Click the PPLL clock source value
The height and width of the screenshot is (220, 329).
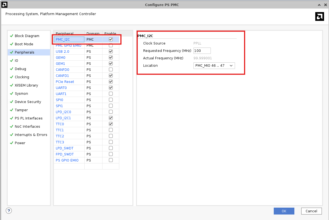197,43
